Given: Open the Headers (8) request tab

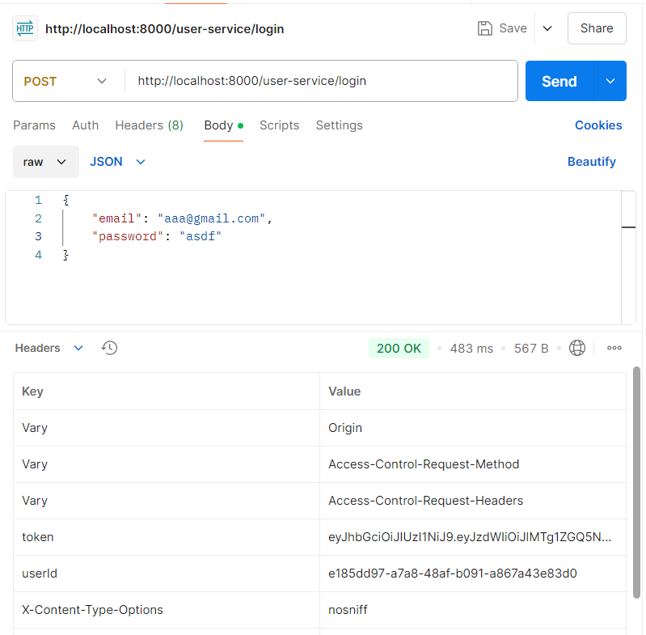Looking at the screenshot, I should (149, 125).
